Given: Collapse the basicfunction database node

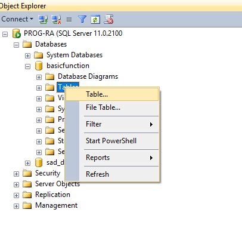Looking at the screenshot, I should point(27,66).
